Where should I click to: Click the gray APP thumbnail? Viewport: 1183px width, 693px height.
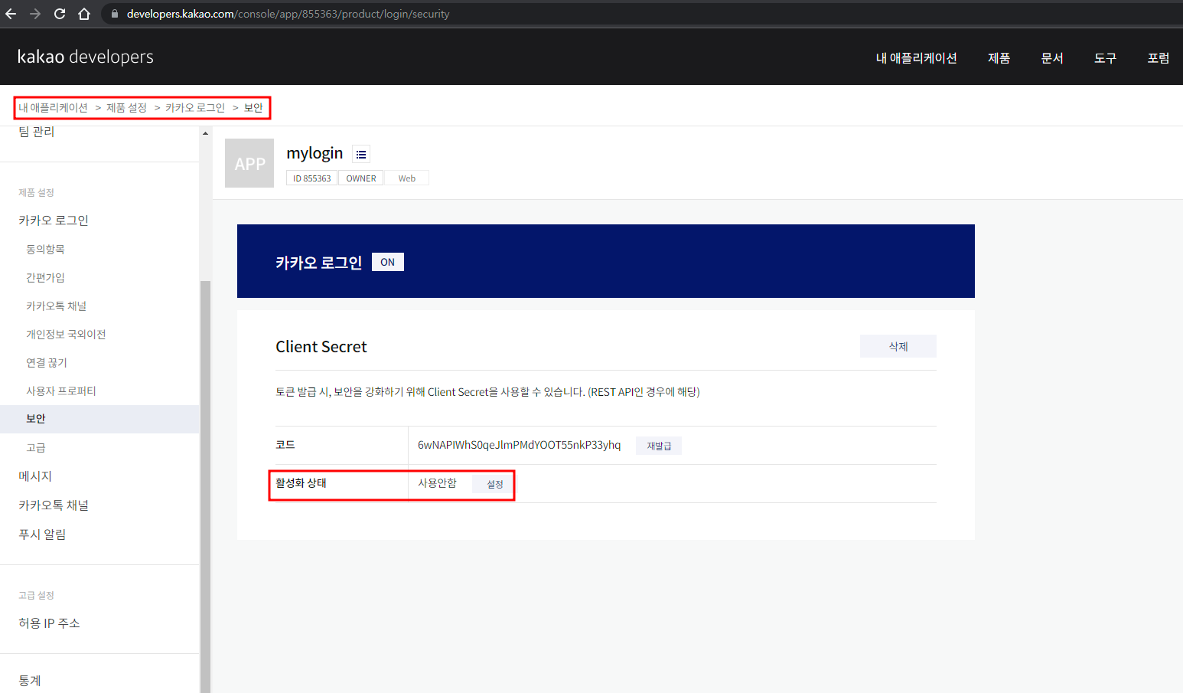[249, 163]
